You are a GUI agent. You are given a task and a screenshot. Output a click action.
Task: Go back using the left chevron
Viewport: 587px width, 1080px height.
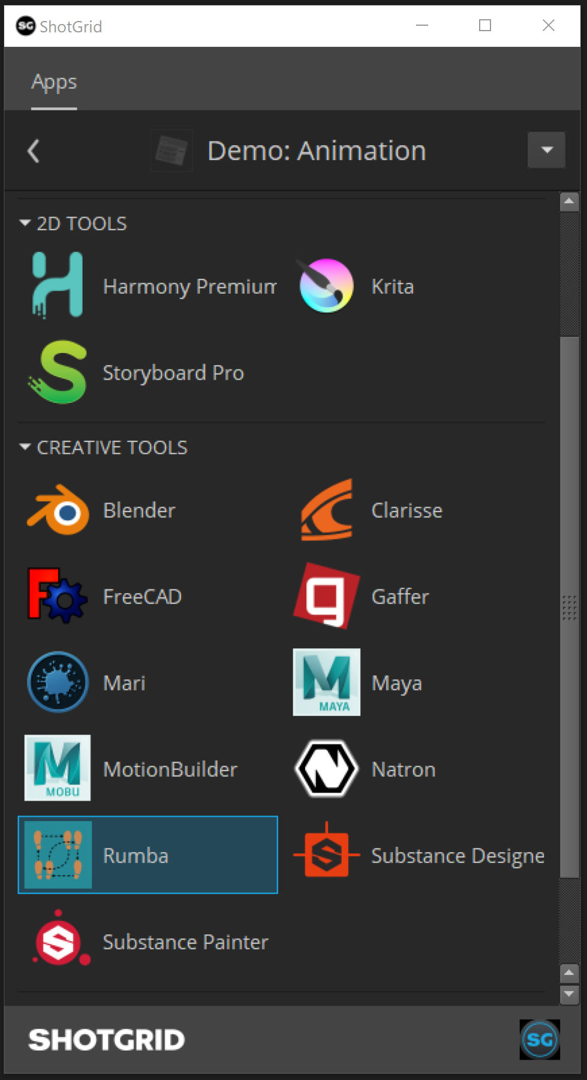click(x=34, y=151)
